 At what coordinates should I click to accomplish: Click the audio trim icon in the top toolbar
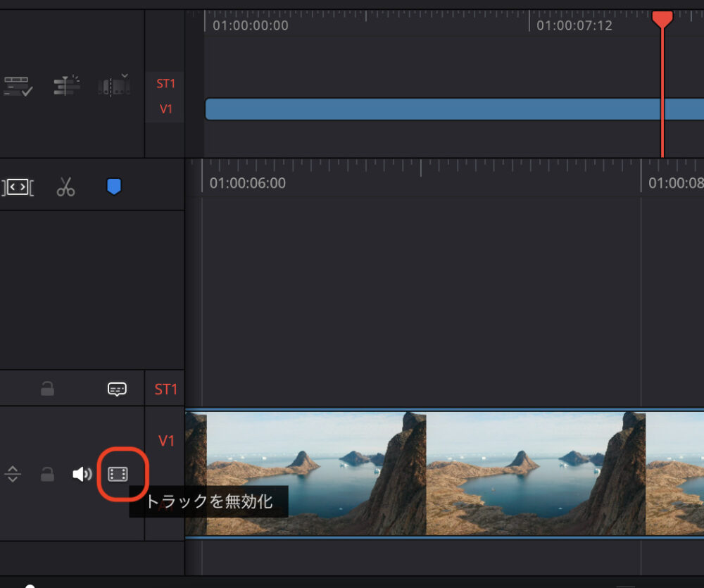[x=67, y=85]
